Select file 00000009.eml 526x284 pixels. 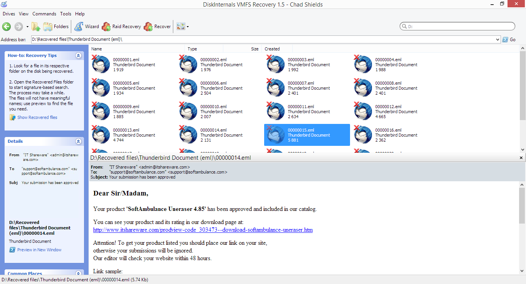tap(133, 112)
